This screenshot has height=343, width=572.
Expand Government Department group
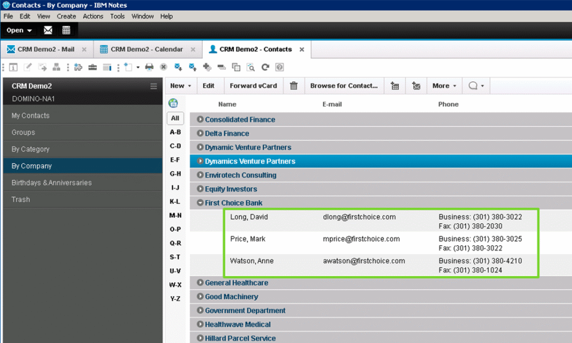coord(200,310)
